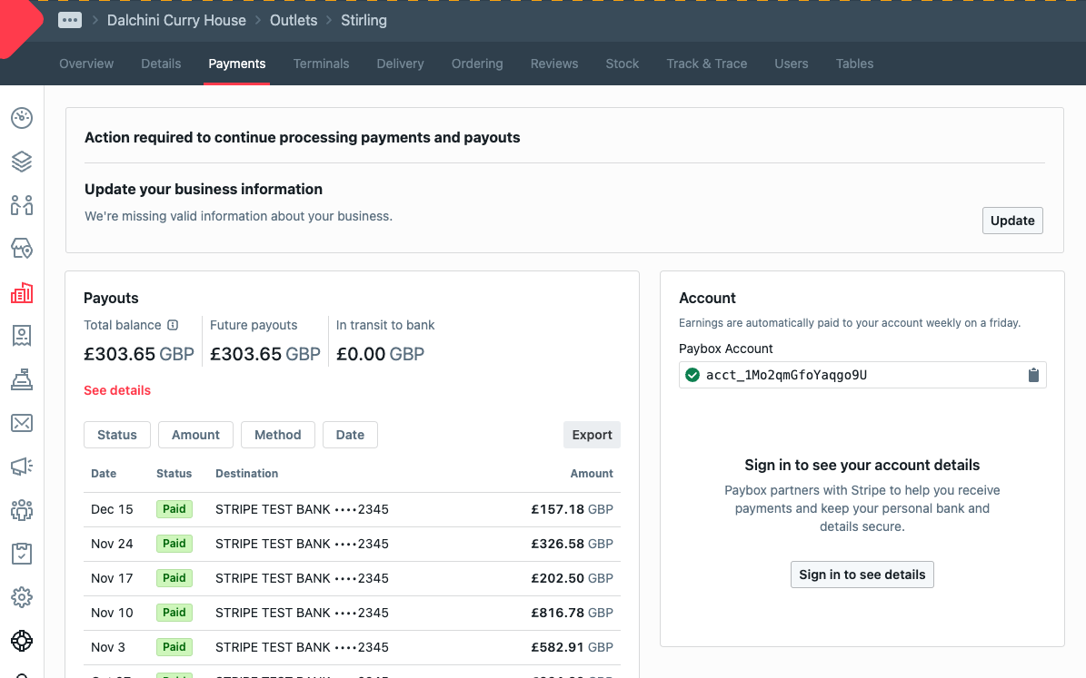Click the envelope mail sidebar icon
The width and height of the screenshot is (1086, 678).
(x=22, y=423)
